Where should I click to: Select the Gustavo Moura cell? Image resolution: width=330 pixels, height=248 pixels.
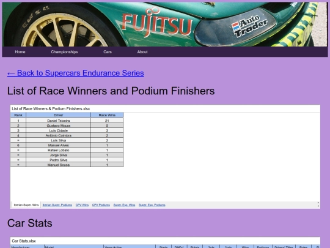click(59, 126)
